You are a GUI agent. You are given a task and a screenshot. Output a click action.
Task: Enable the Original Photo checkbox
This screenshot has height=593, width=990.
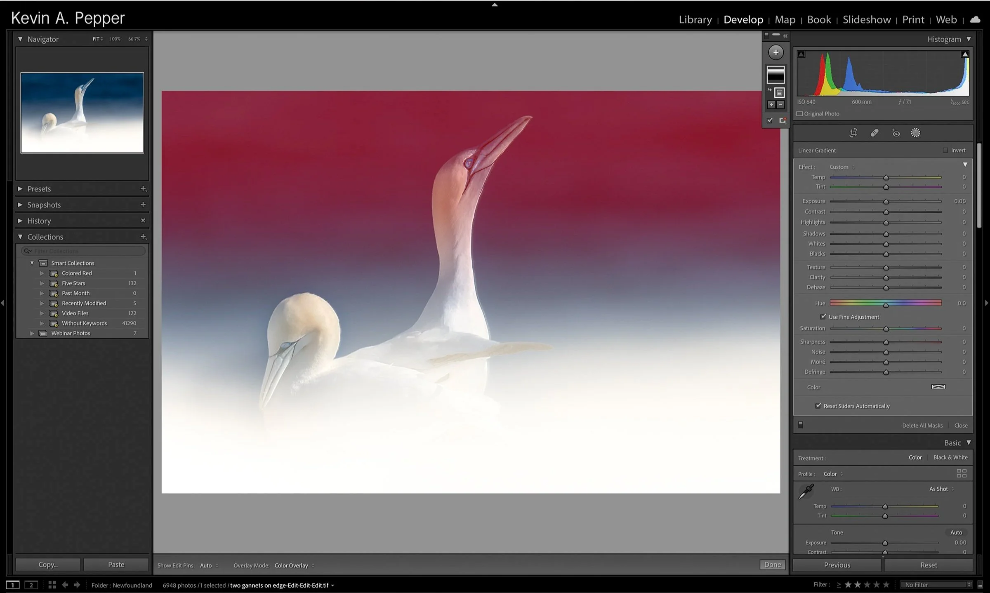(x=800, y=114)
